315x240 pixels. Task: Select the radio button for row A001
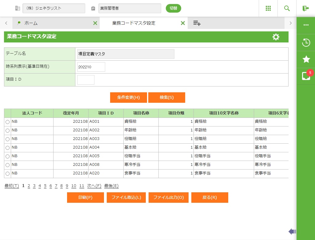coord(7,122)
